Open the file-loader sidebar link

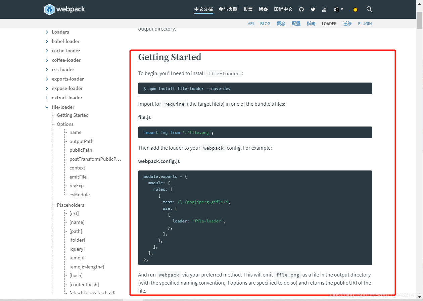click(63, 107)
